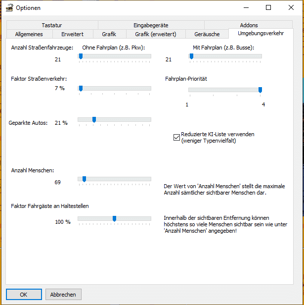Confirm settings with the OK button
Screen dimensions: 304x305
24,294
